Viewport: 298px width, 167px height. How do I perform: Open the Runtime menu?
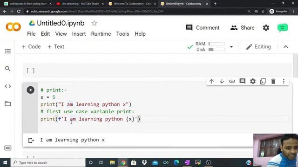coord(101,34)
